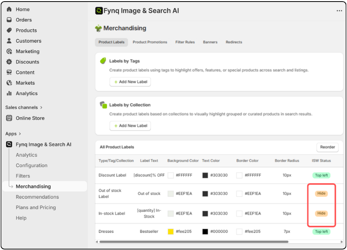Open Content page
The height and width of the screenshot is (250, 347).
click(x=25, y=72)
